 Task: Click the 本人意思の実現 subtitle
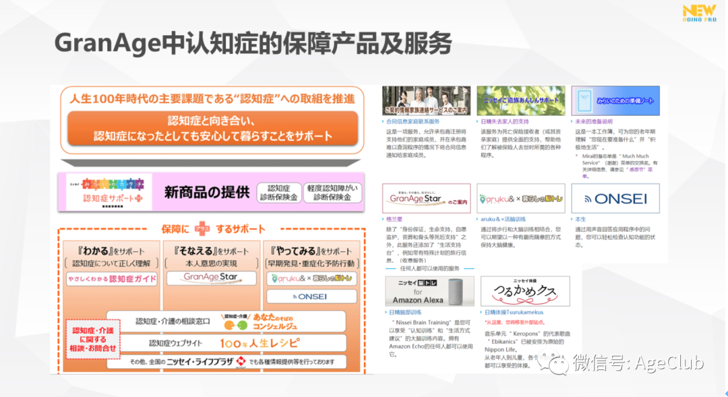pos(211,264)
